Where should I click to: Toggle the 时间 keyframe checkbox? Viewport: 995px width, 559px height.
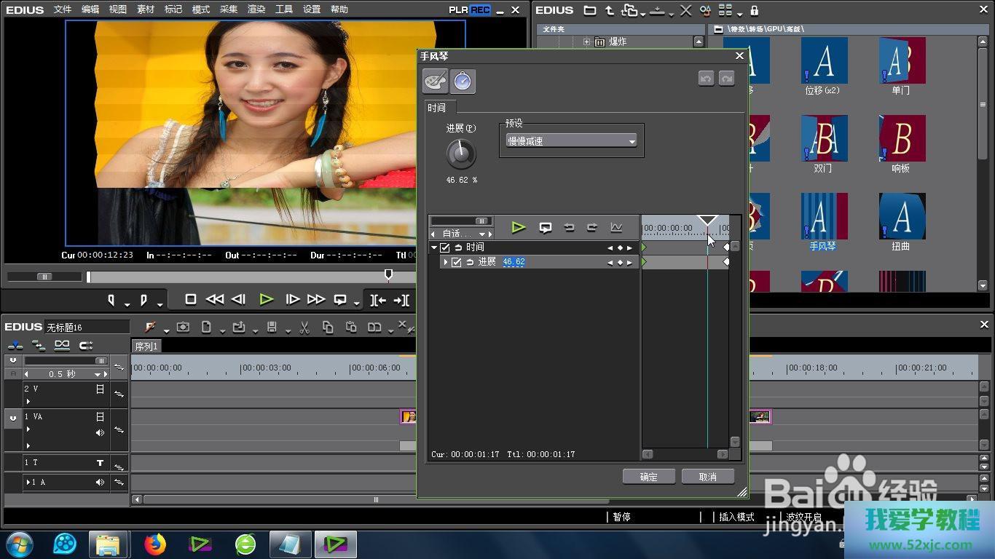pyautogui.click(x=445, y=247)
